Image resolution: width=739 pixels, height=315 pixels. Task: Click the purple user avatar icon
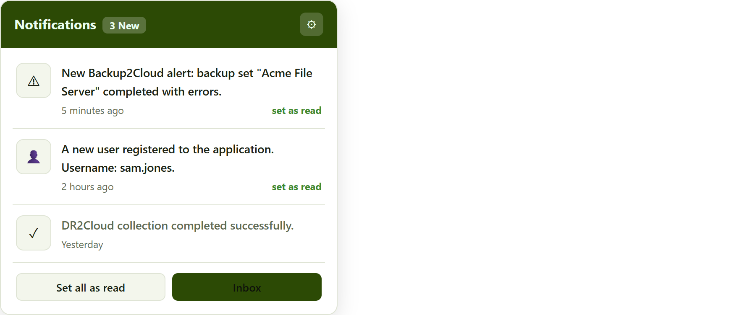pos(34,157)
